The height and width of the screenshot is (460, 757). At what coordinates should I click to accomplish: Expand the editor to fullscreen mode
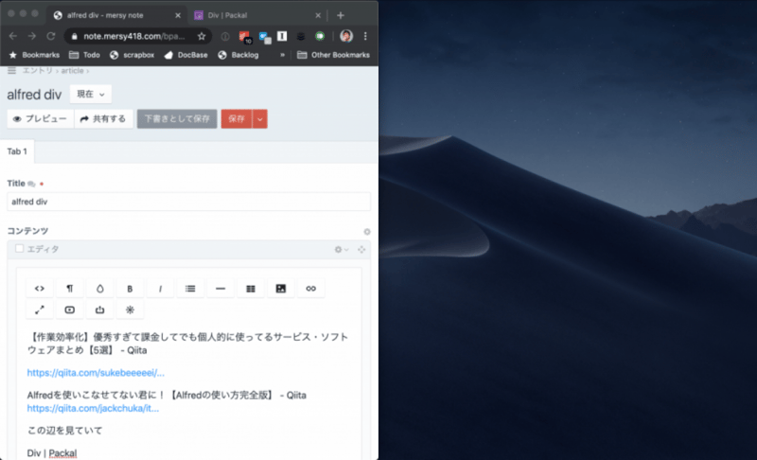click(x=40, y=310)
